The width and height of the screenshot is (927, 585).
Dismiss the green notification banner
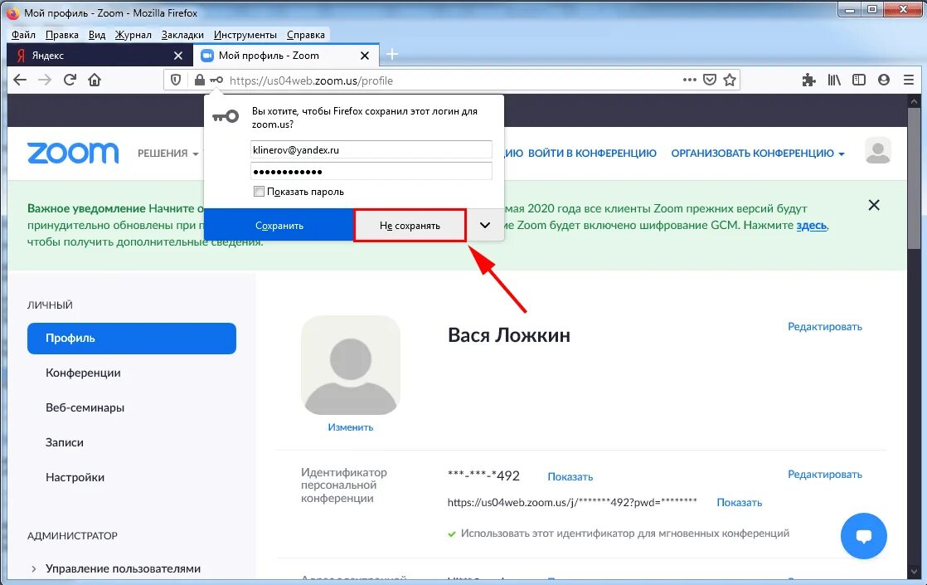point(874,205)
